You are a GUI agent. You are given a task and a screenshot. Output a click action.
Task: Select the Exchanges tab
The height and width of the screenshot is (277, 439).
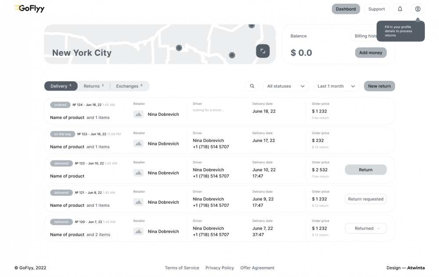point(129,86)
